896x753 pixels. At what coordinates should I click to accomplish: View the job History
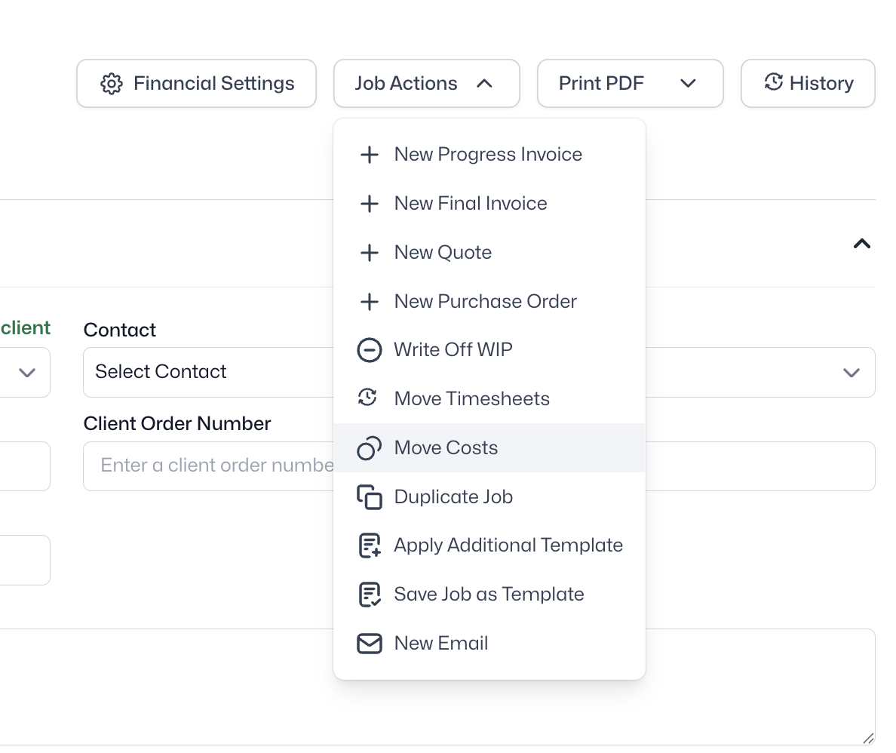(808, 84)
